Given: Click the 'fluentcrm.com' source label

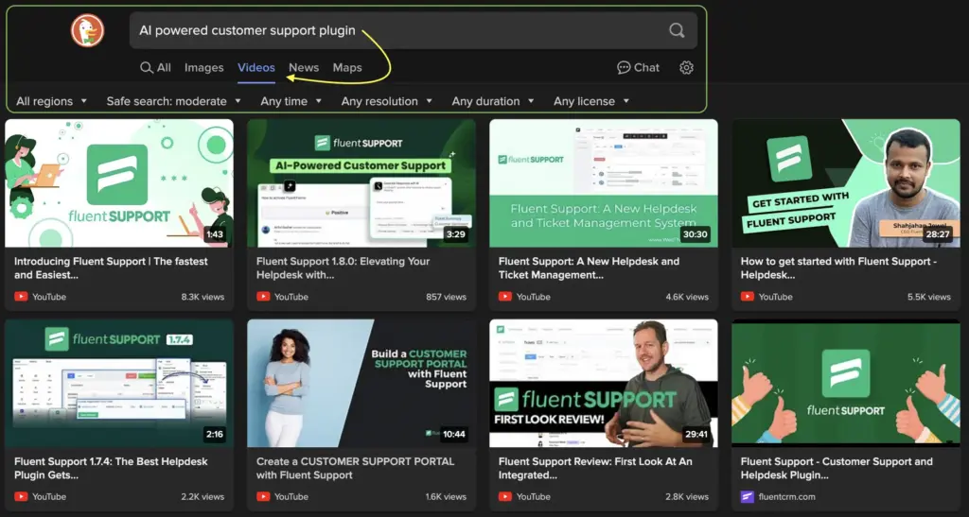Looking at the screenshot, I should click(x=786, y=496).
